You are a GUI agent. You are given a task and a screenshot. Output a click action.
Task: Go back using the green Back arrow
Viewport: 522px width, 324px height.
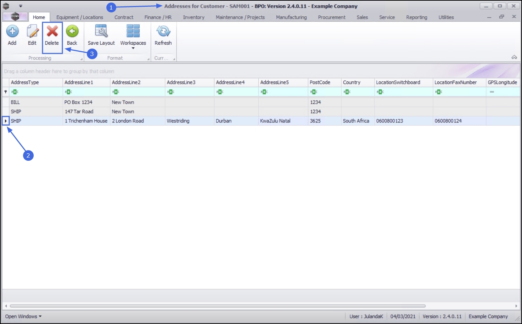[72, 31]
